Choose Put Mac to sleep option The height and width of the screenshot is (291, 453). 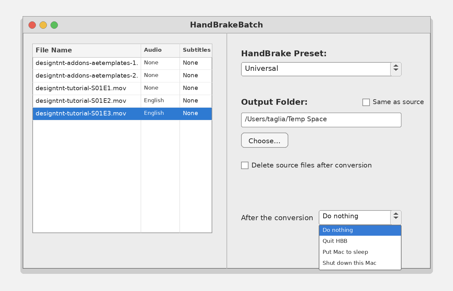coord(360,252)
